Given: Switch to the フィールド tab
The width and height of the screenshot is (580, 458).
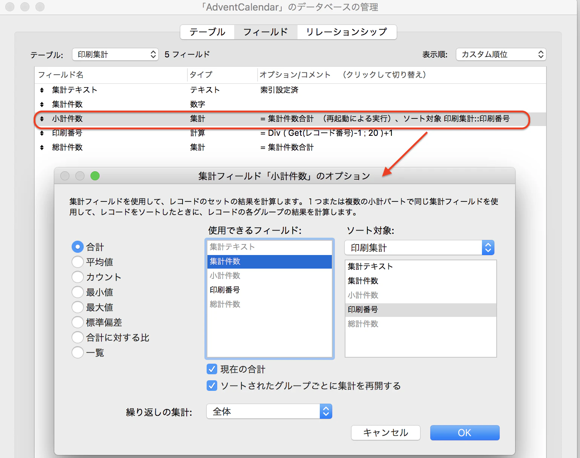Looking at the screenshot, I should (x=265, y=32).
